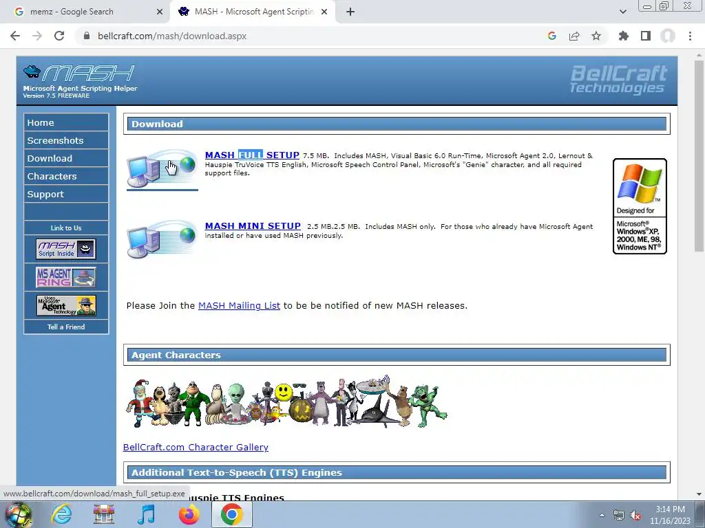Image resolution: width=705 pixels, height=528 pixels.
Task: Share this page icon
Action: click(574, 36)
